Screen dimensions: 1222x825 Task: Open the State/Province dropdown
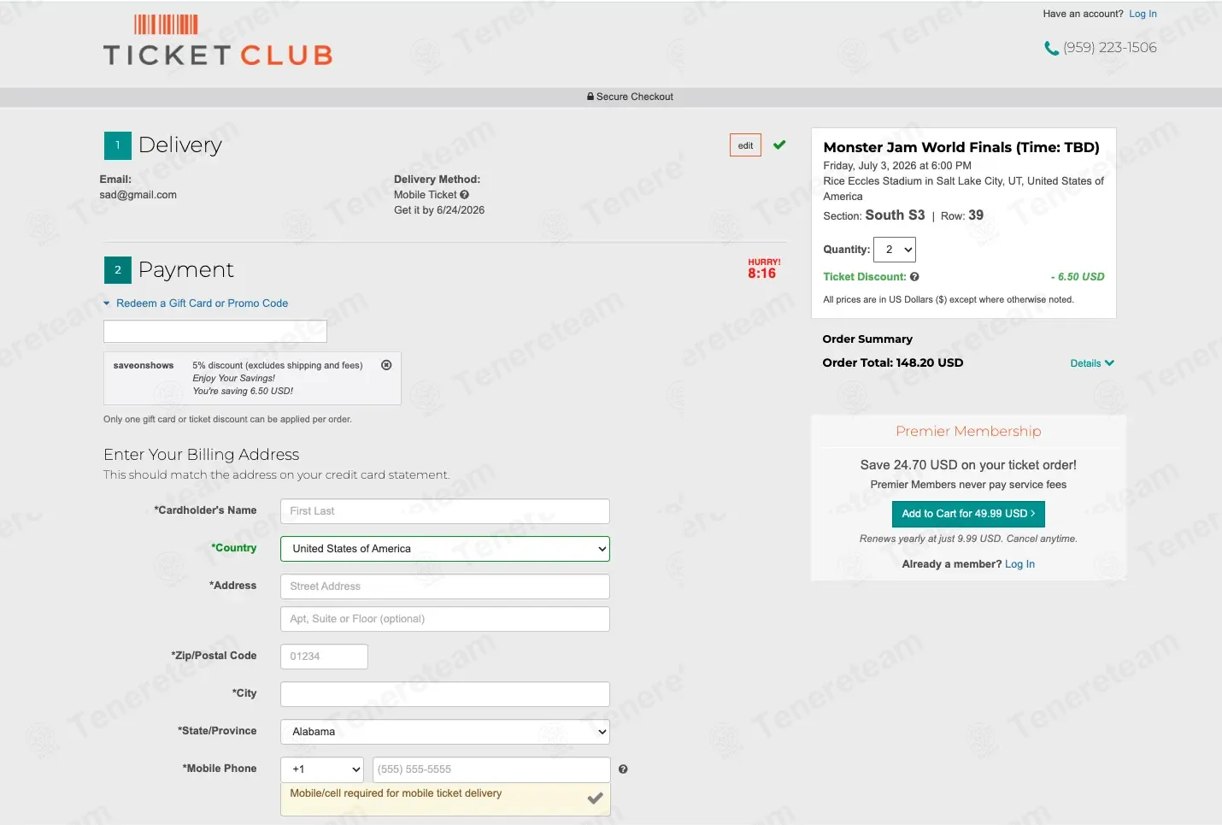pyautogui.click(x=445, y=732)
